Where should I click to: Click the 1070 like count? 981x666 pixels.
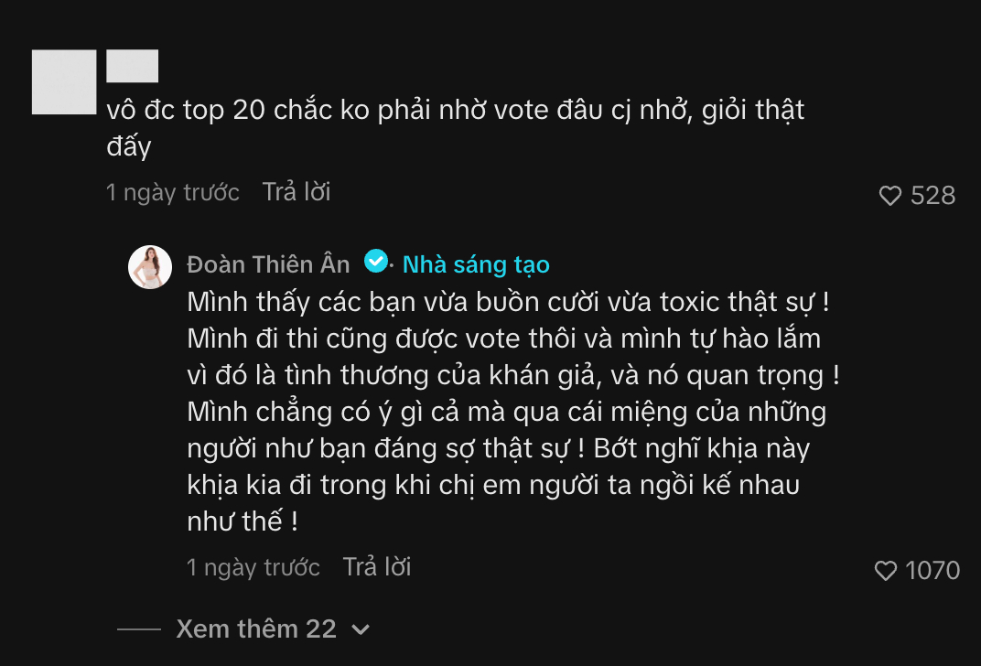932,570
